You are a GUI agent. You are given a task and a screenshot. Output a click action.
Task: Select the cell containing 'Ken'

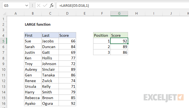[x=33, y=58]
